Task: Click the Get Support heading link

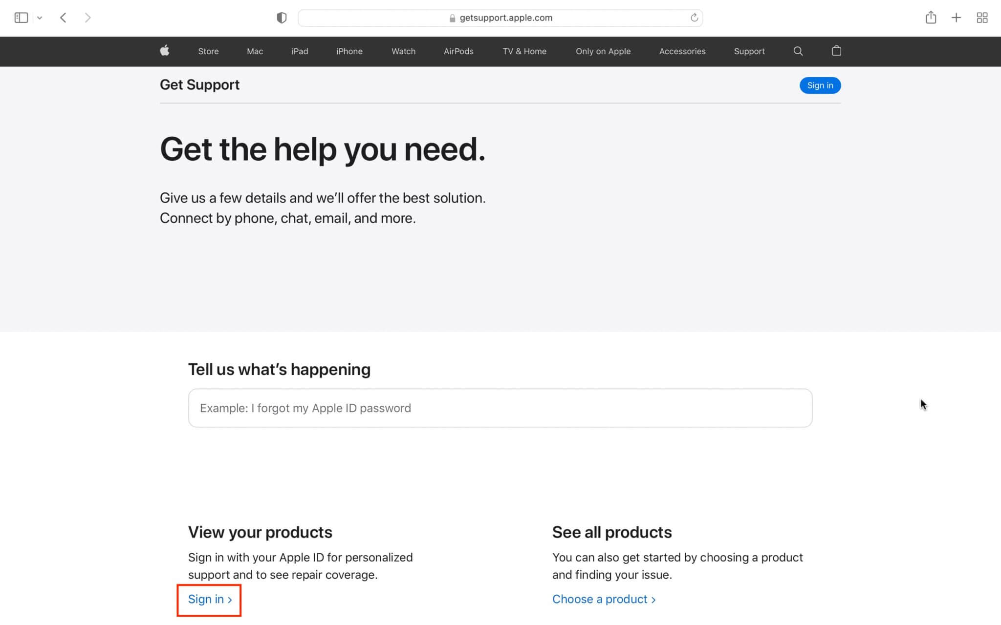Action: coord(199,85)
